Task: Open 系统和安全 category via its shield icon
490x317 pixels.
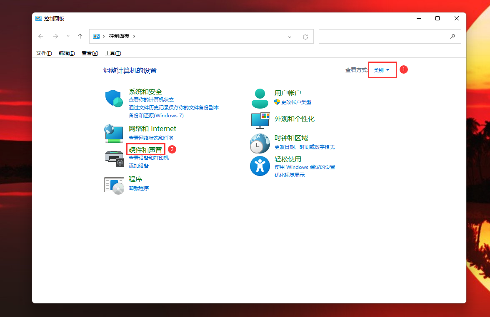Action: [114, 98]
